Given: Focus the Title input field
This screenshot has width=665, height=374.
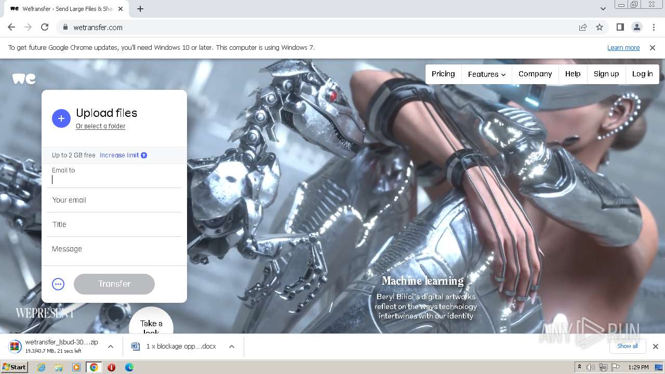Looking at the screenshot, I should point(114,224).
